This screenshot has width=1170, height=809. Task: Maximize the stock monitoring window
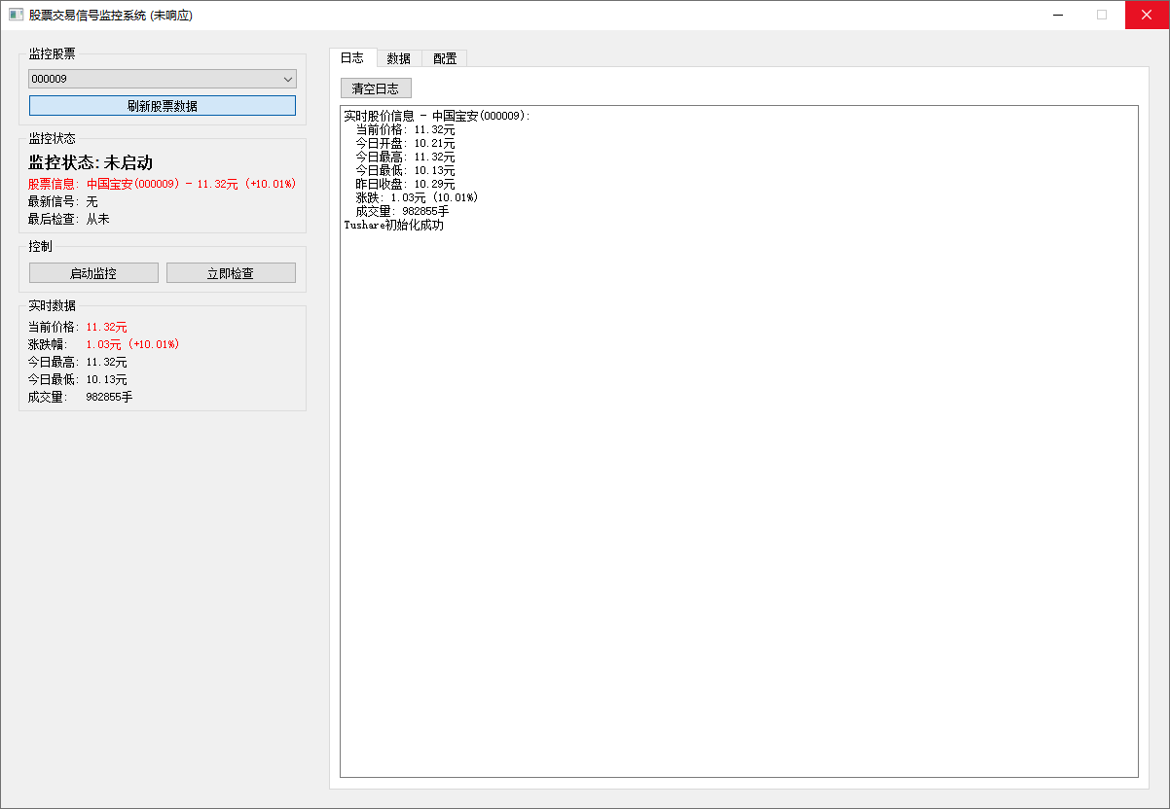pos(1102,15)
